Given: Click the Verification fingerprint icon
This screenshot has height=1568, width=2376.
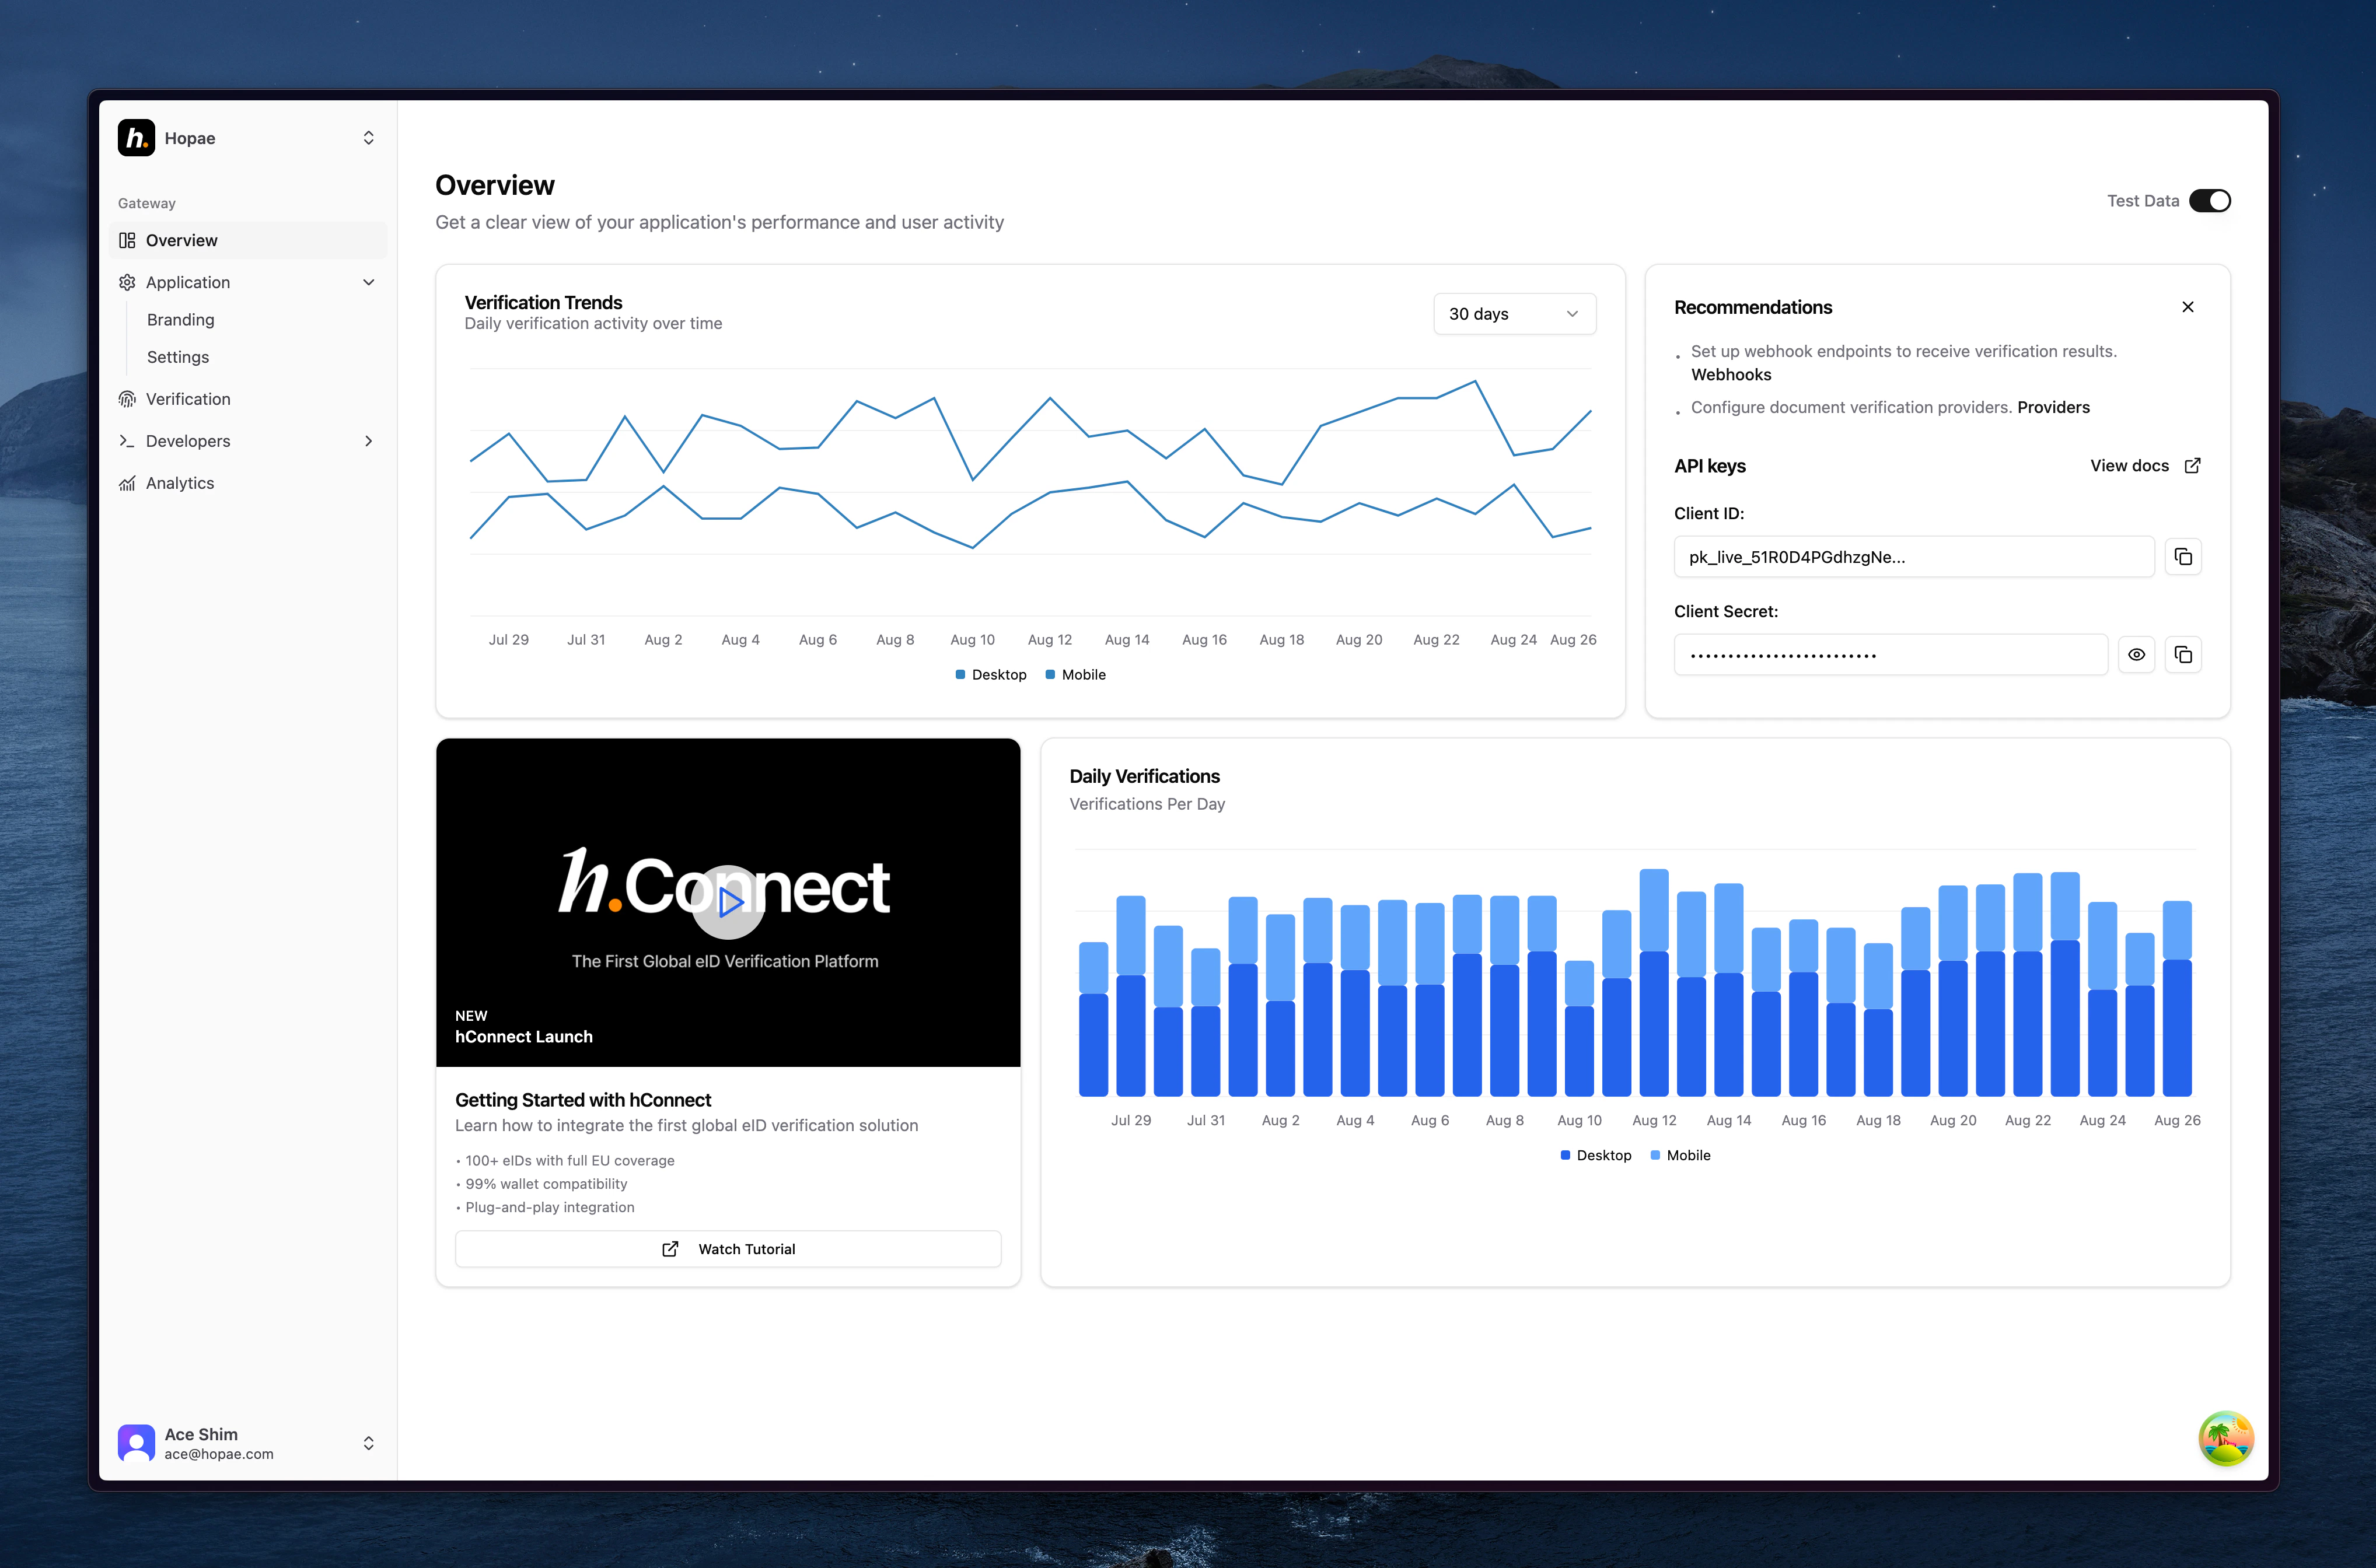Looking at the screenshot, I should (x=127, y=399).
